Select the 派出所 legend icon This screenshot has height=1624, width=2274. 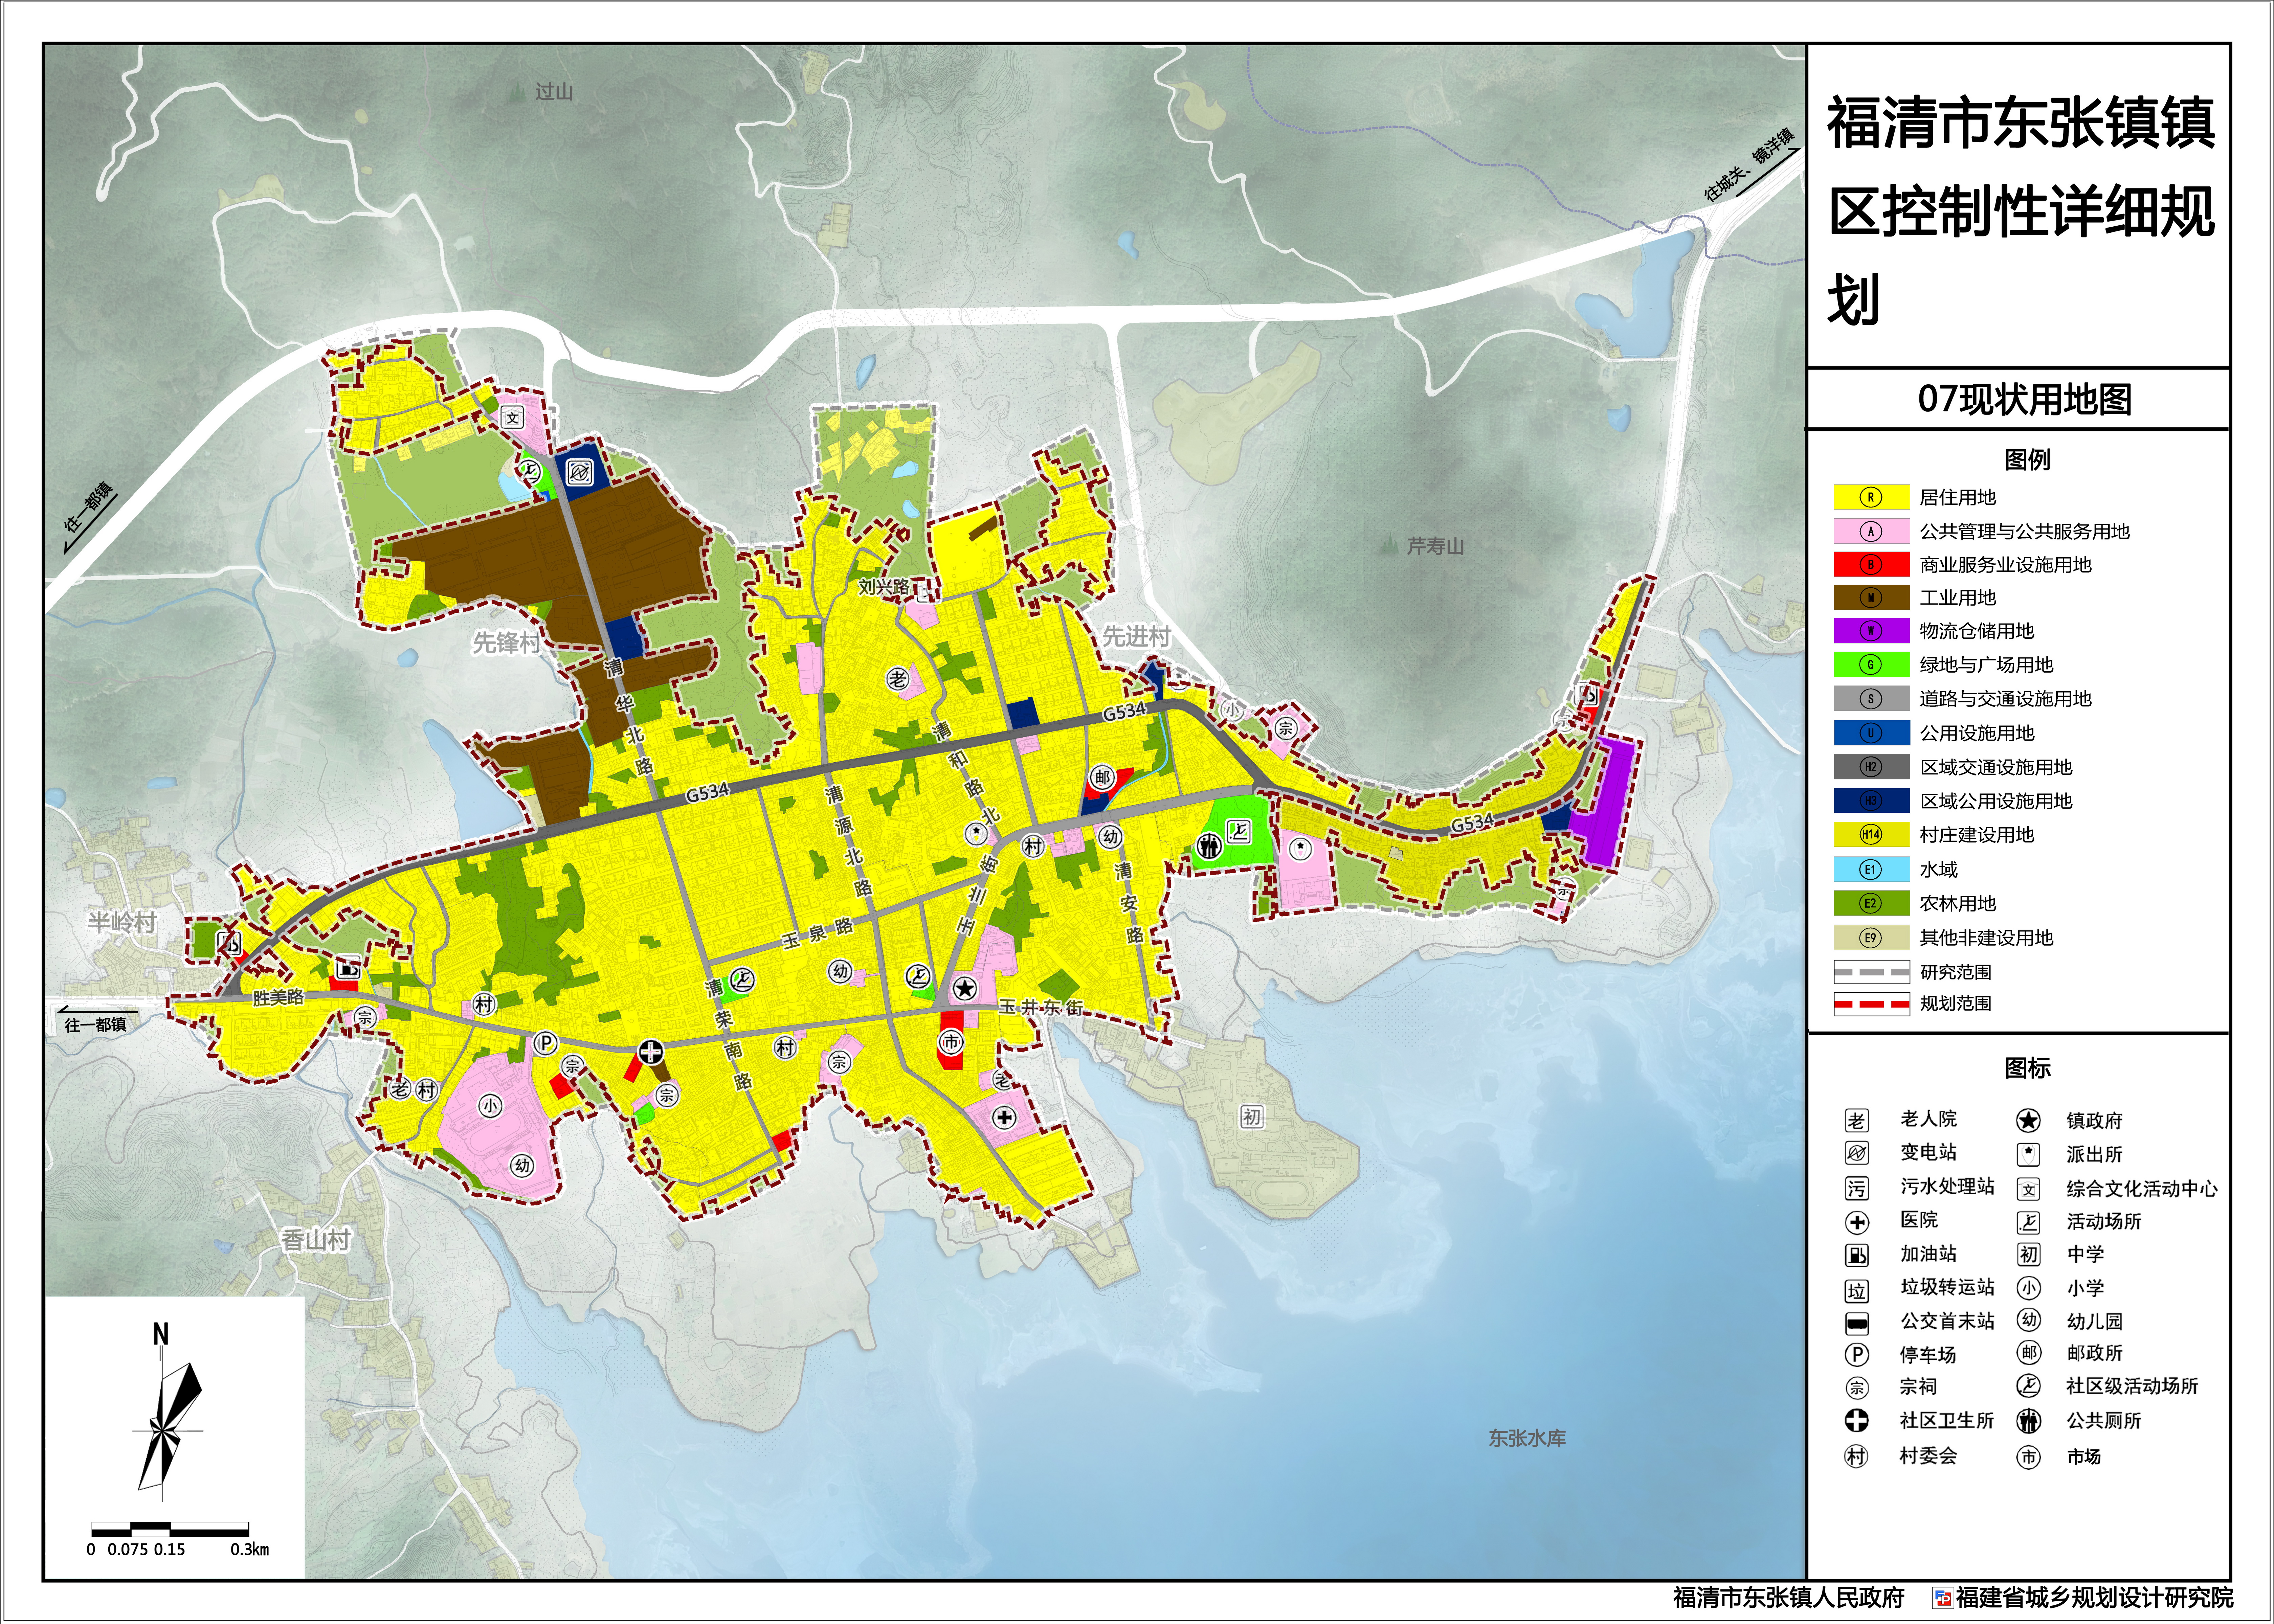click(2028, 1155)
